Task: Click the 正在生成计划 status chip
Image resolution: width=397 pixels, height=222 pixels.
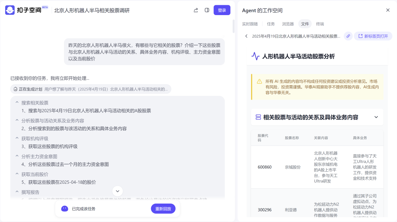Action: coord(91,89)
